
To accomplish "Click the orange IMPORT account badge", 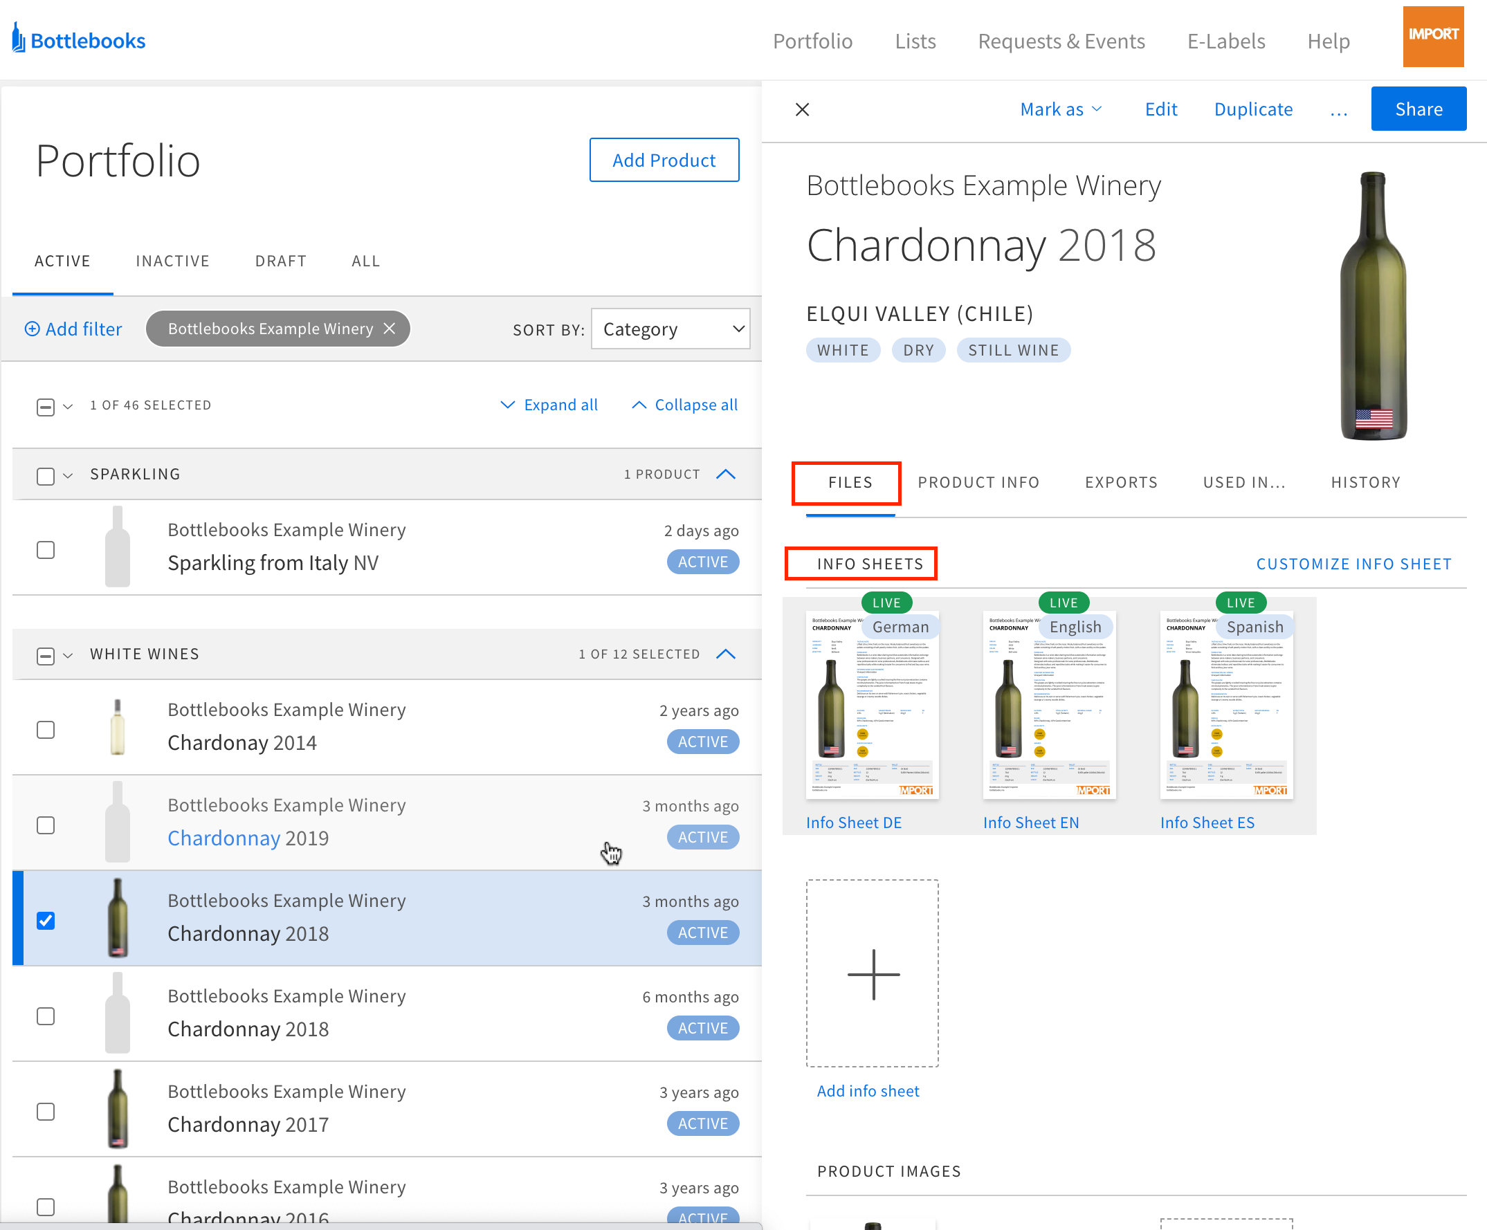I will point(1432,37).
